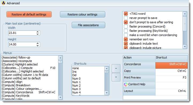Image resolution: width=193 pixels, height=105 pixels.
Task: Click the move down arrow button
Action: point(116,77)
